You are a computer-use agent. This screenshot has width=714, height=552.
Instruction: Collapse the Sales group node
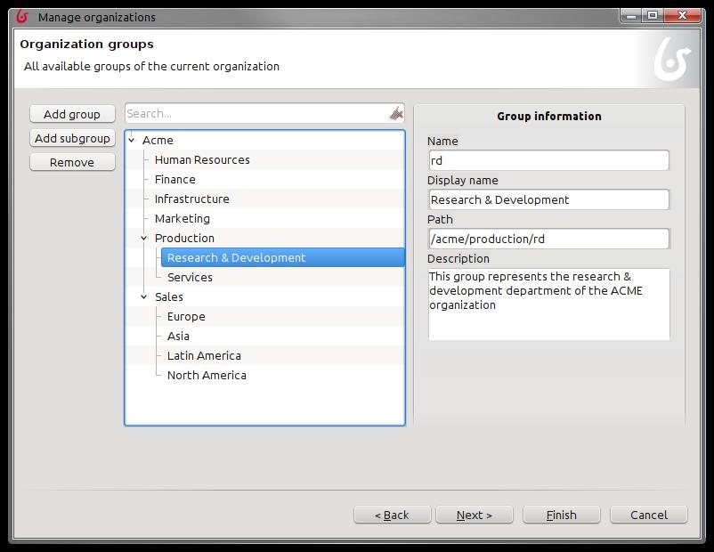pyautogui.click(x=144, y=297)
